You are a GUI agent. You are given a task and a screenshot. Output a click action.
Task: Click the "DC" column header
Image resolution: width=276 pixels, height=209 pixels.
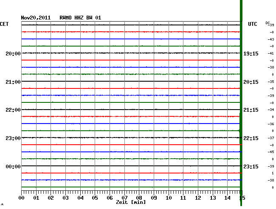[268, 23]
